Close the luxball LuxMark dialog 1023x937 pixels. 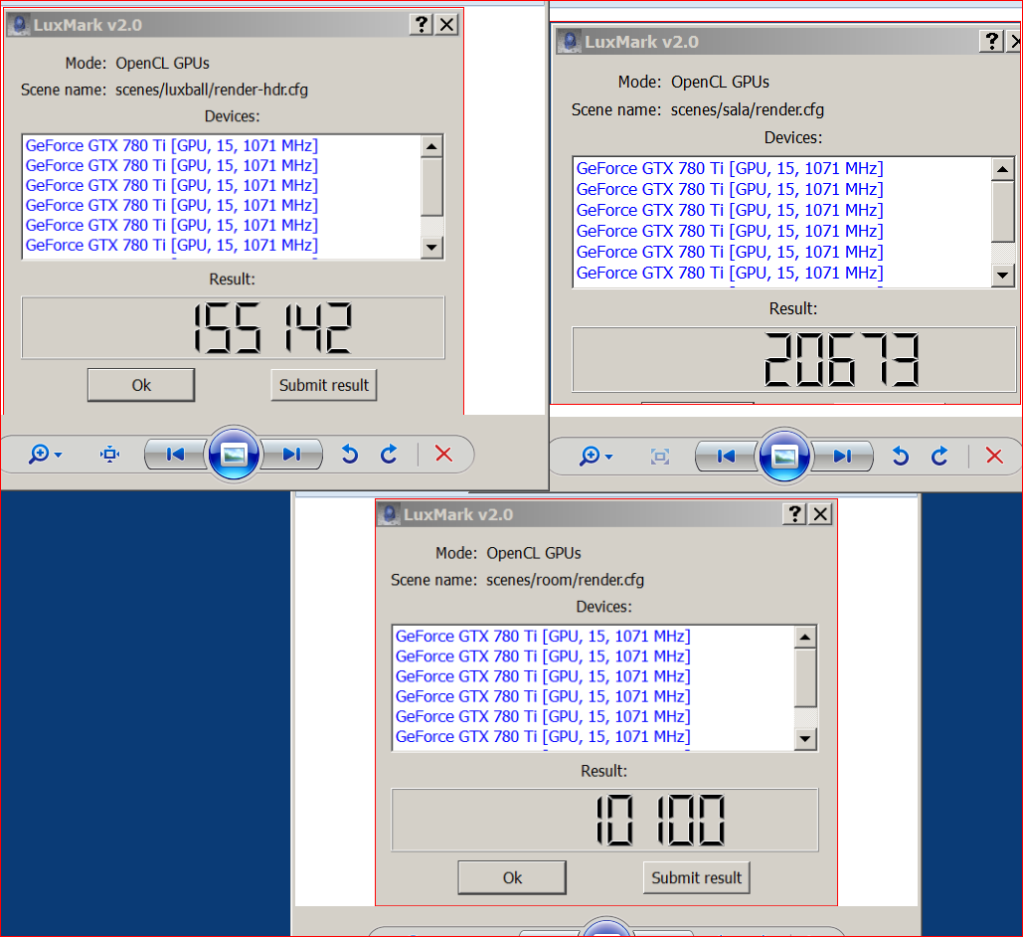(447, 25)
